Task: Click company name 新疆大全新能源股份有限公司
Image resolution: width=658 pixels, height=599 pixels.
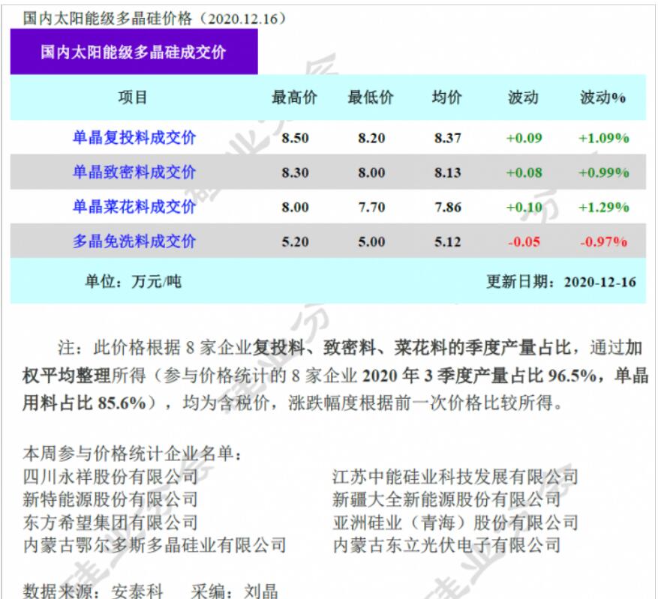Action: 446,499
